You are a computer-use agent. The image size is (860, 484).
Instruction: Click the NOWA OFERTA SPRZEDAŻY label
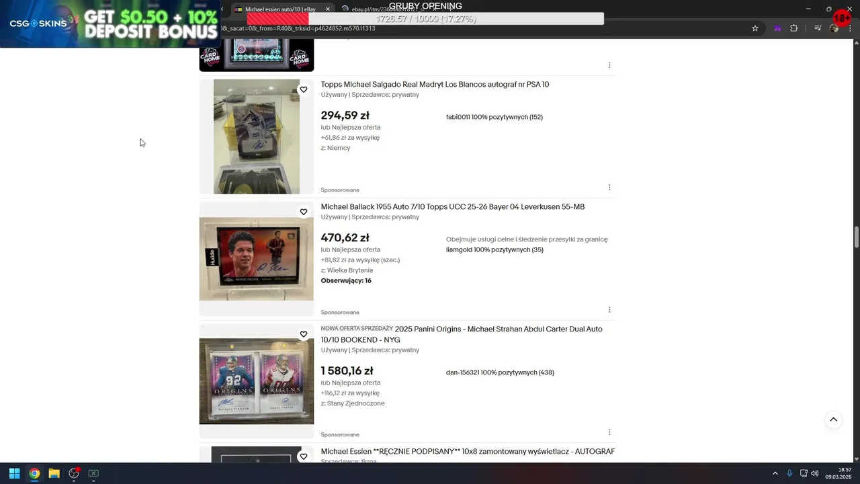point(357,329)
